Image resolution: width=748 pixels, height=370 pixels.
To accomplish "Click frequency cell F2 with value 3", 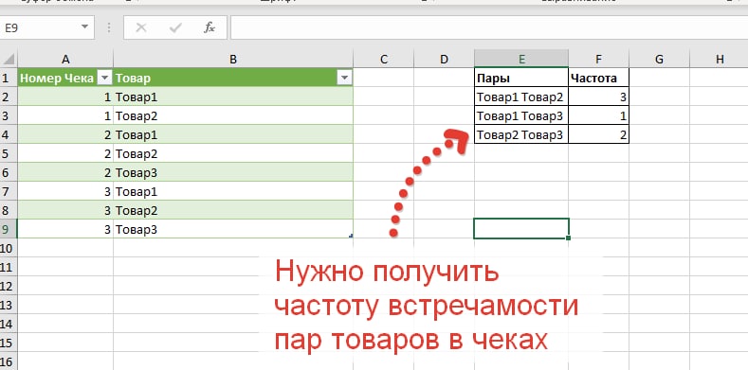I will 599,97.
